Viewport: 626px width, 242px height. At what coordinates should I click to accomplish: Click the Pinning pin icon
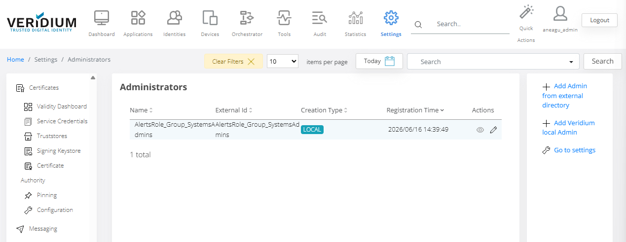pos(28,195)
